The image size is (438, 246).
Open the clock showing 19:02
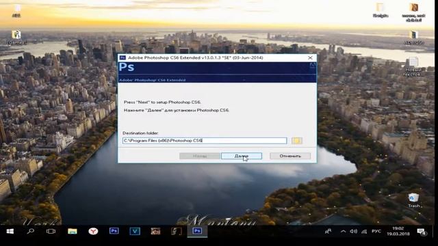coord(398,231)
